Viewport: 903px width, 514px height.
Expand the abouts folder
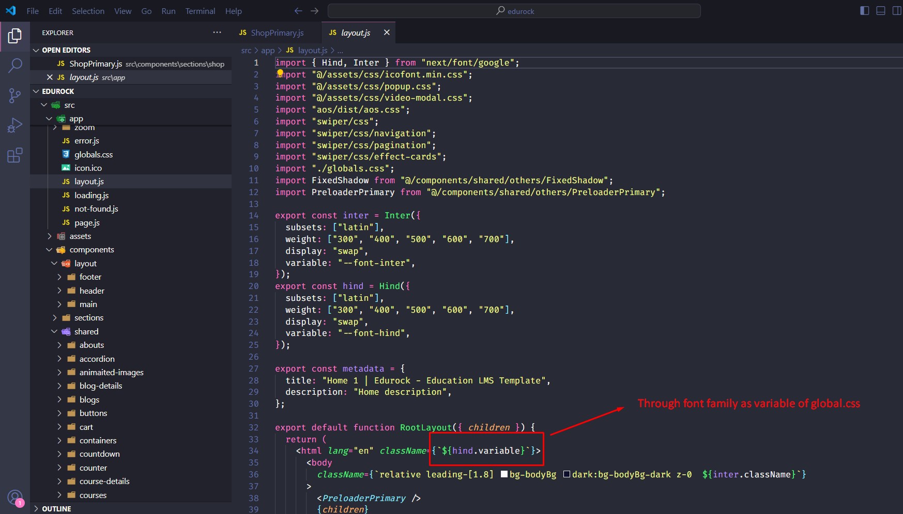pos(131,345)
